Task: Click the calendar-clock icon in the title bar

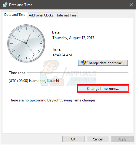Action: [x=5, y=5]
